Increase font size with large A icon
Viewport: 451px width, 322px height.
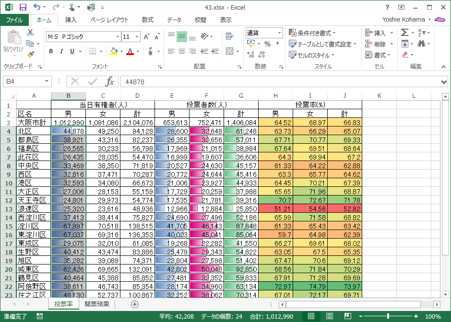(x=146, y=37)
